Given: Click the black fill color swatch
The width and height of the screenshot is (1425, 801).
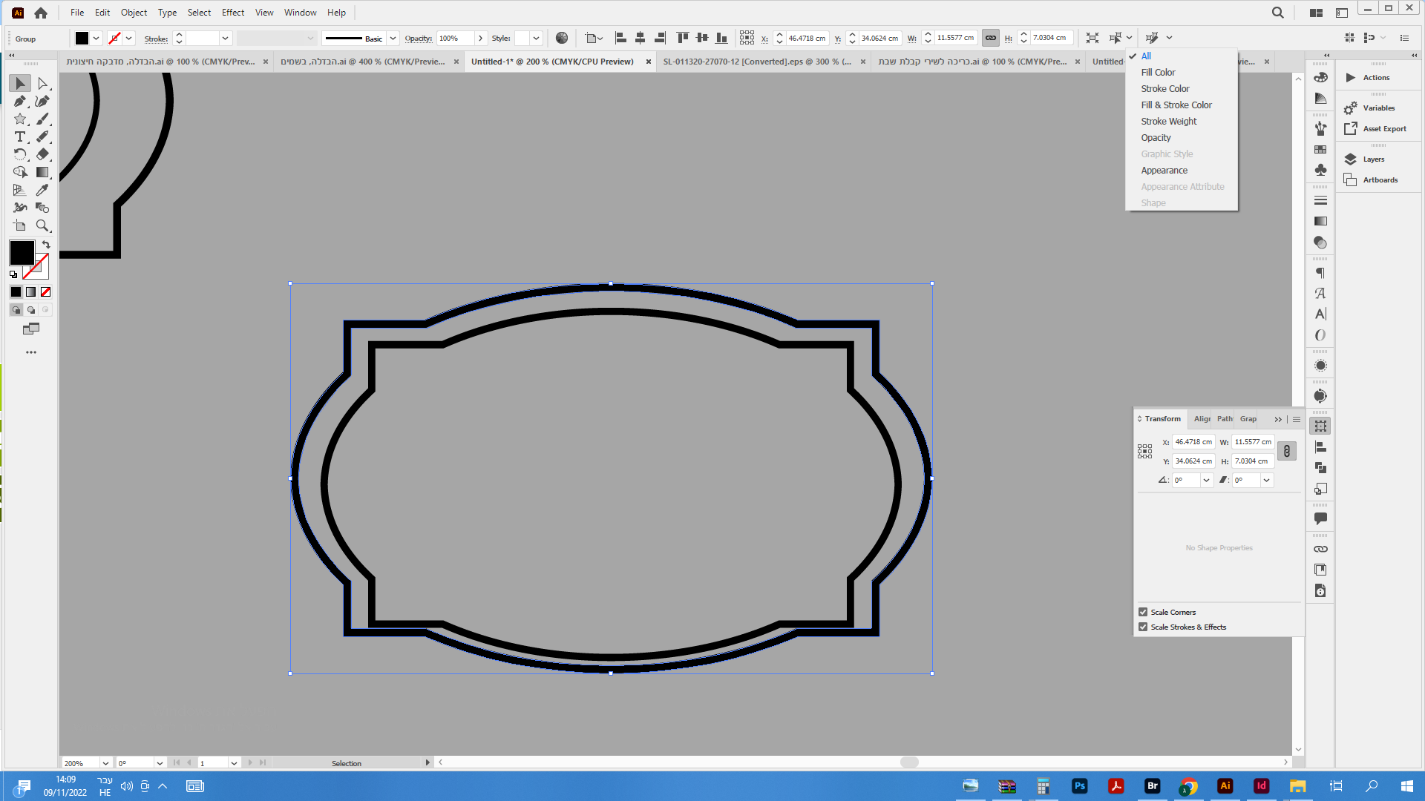Looking at the screenshot, I should pos(22,253).
